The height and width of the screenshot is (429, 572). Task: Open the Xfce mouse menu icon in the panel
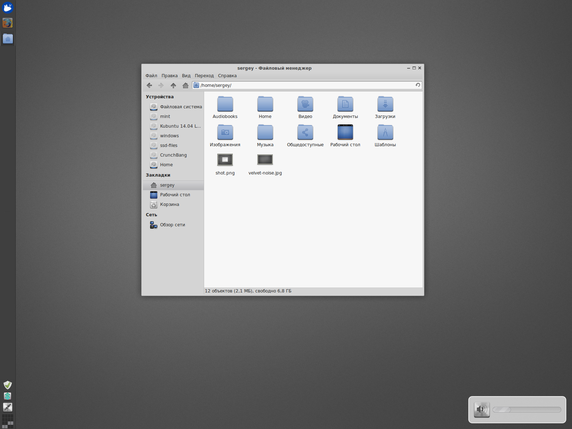pos(8,8)
